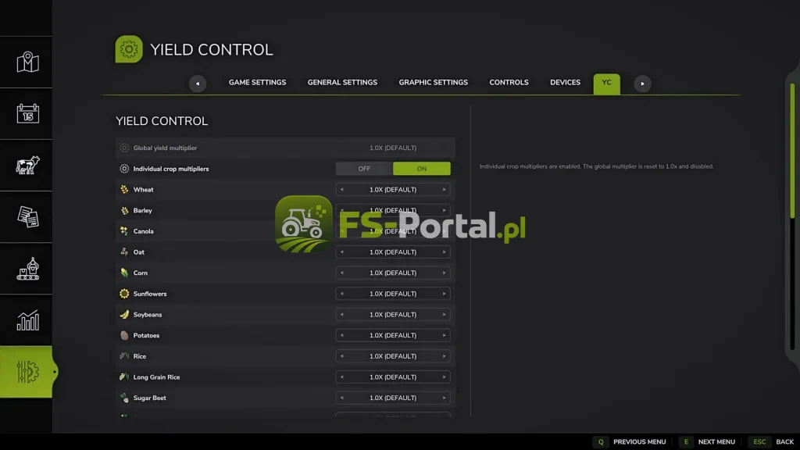Click the Potatoes crop icon
800x450 pixels.
pyautogui.click(x=124, y=335)
